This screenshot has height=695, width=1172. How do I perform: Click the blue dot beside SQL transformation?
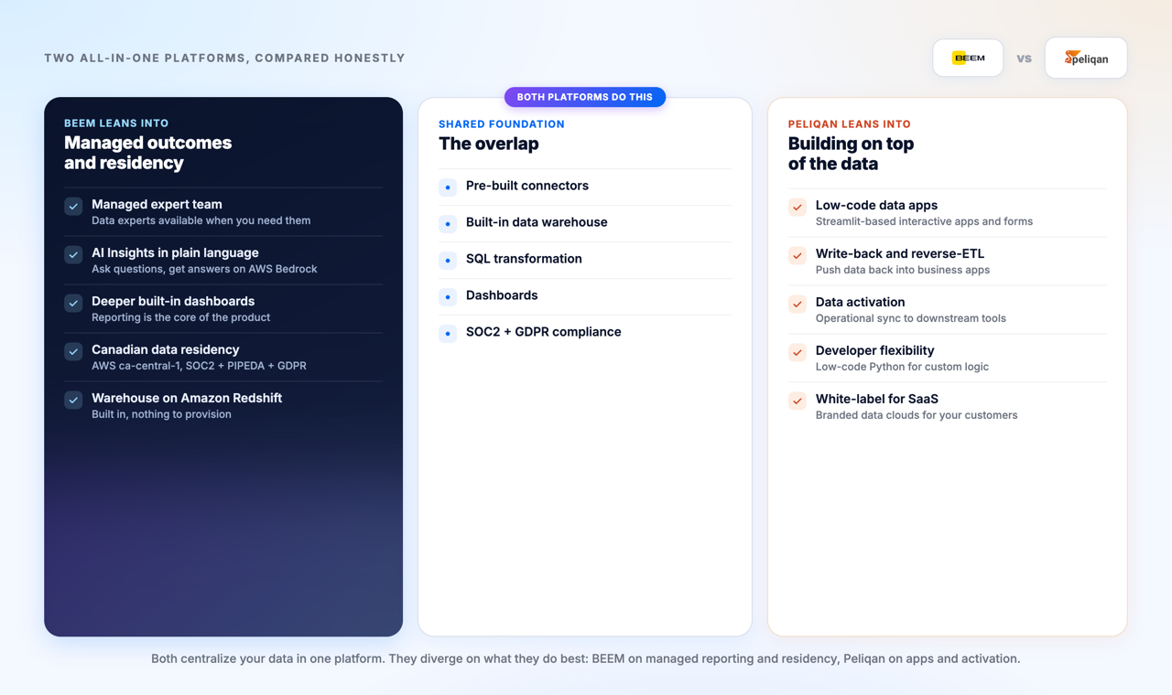coord(448,261)
